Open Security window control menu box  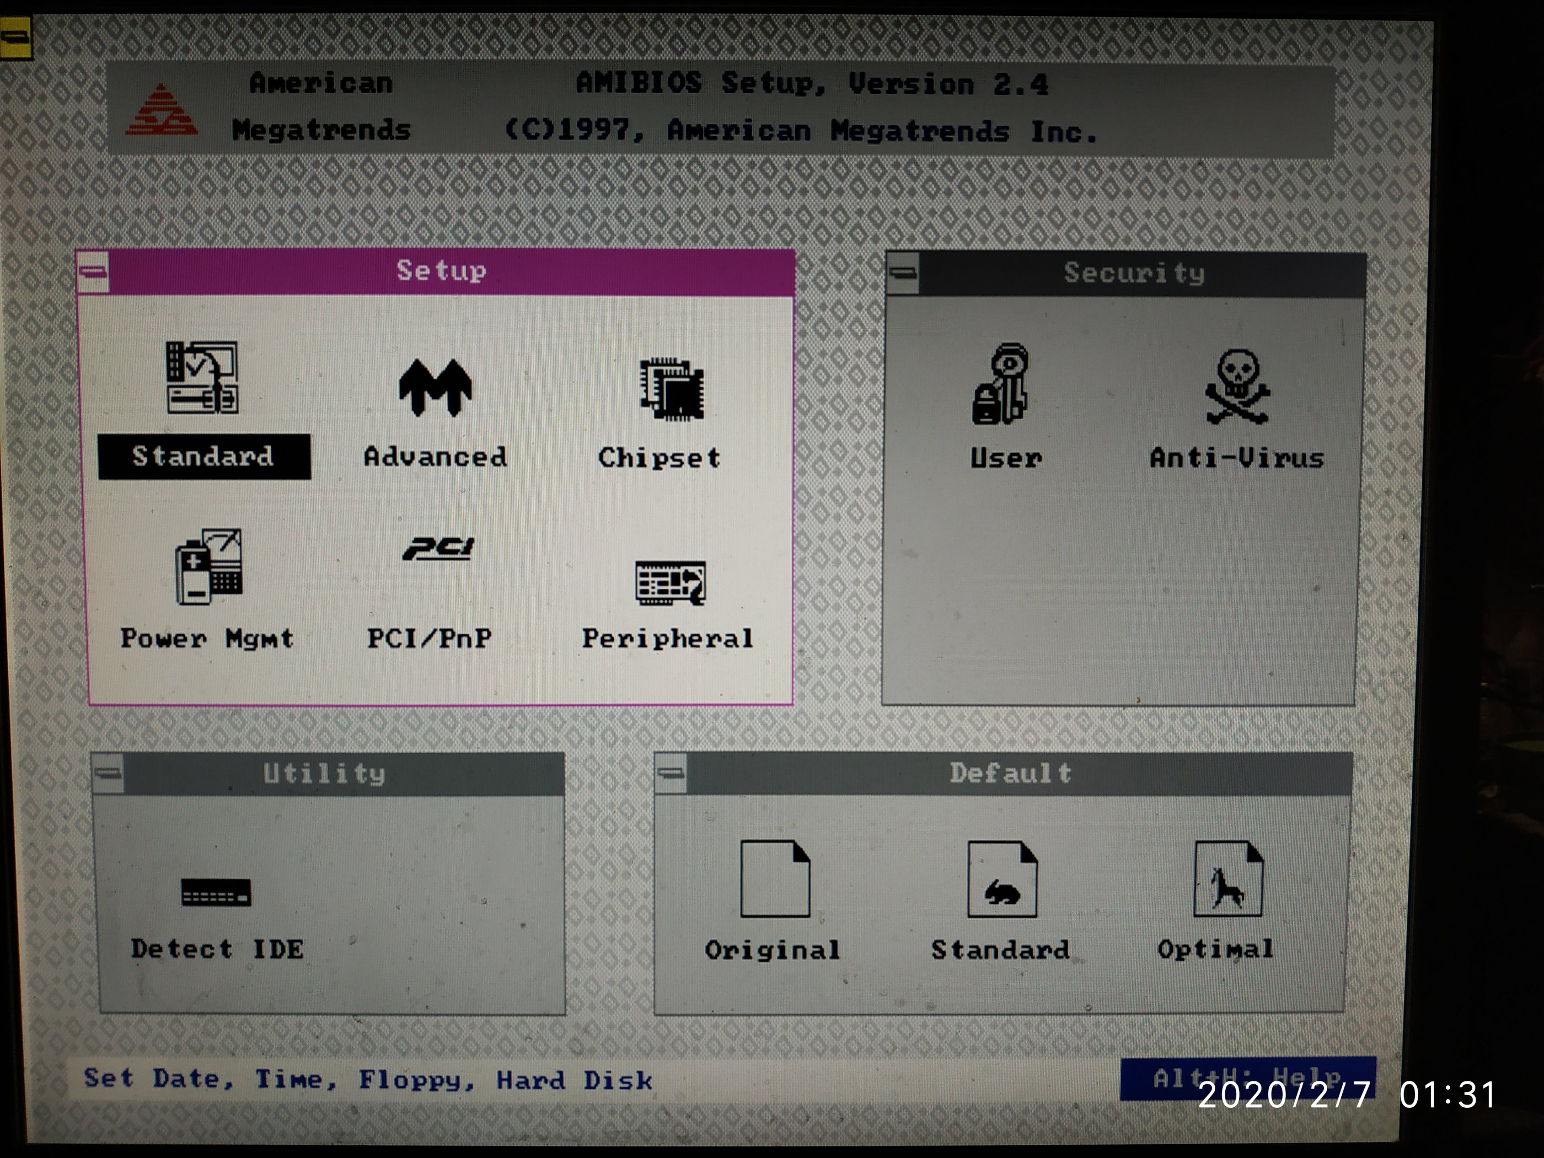903,273
